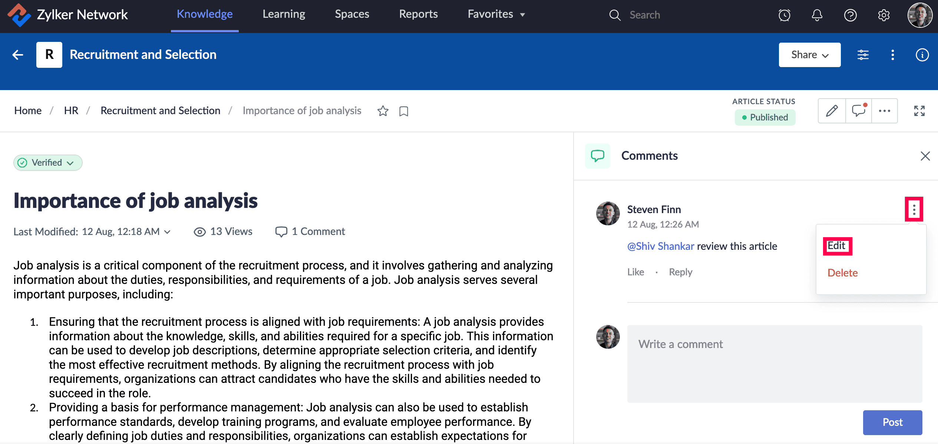Image resolution: width=938 pixels, height=444 pixels.
Task: Click the recent history clock icon
Action: (x=784, y=15)
